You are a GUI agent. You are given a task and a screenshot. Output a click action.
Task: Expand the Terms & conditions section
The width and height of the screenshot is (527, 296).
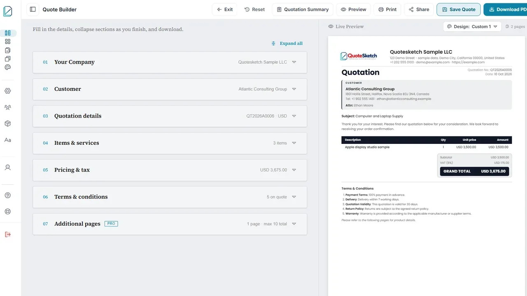coord(170,197)
